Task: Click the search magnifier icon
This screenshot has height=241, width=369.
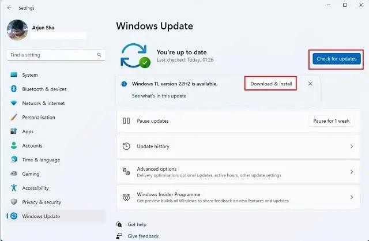Action: (100, 55)
